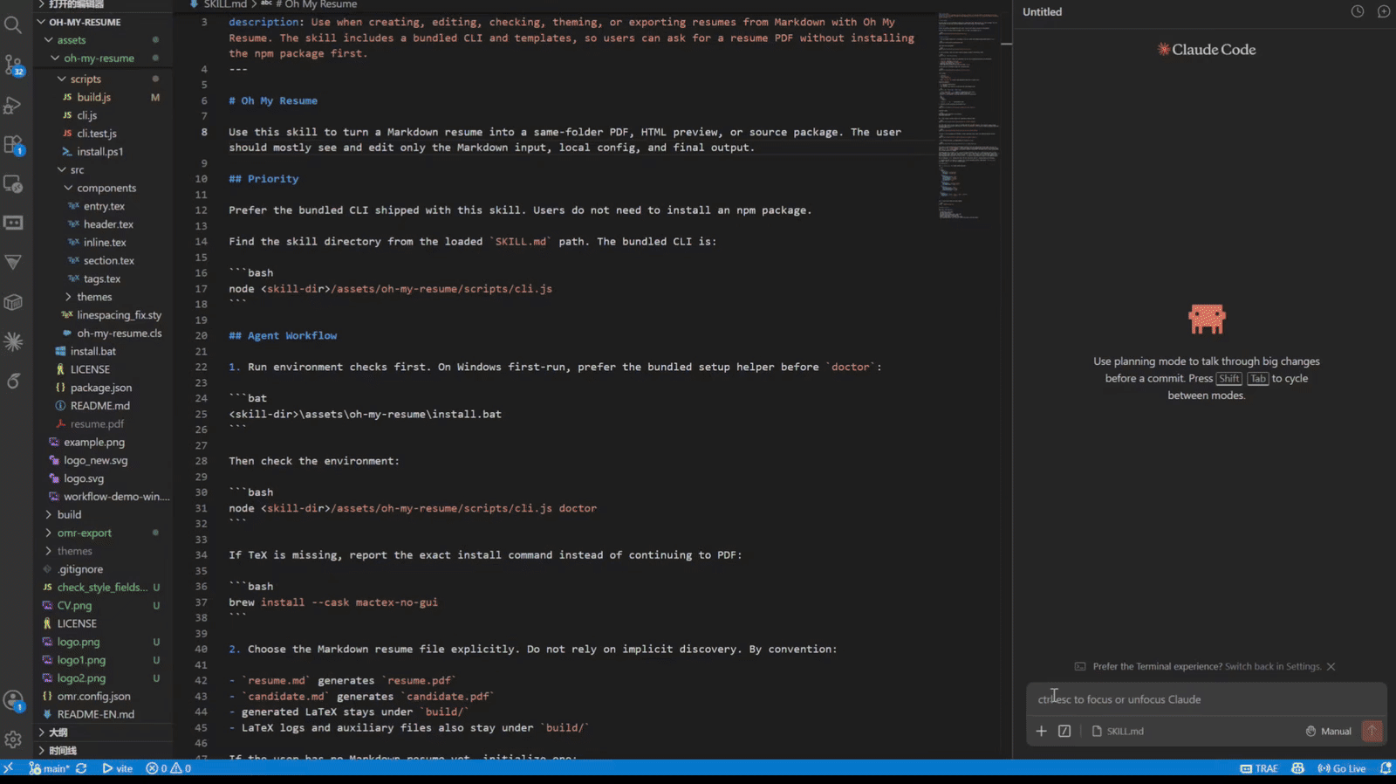Open section.tex file
This screenshot has height=784, width=1396.
[109, 260]
